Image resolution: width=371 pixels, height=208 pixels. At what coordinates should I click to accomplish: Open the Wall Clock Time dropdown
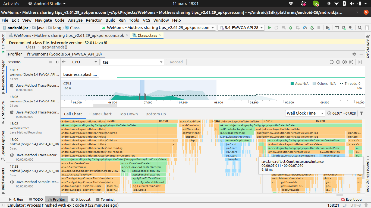pyautogui.click(x=305, y=113)
